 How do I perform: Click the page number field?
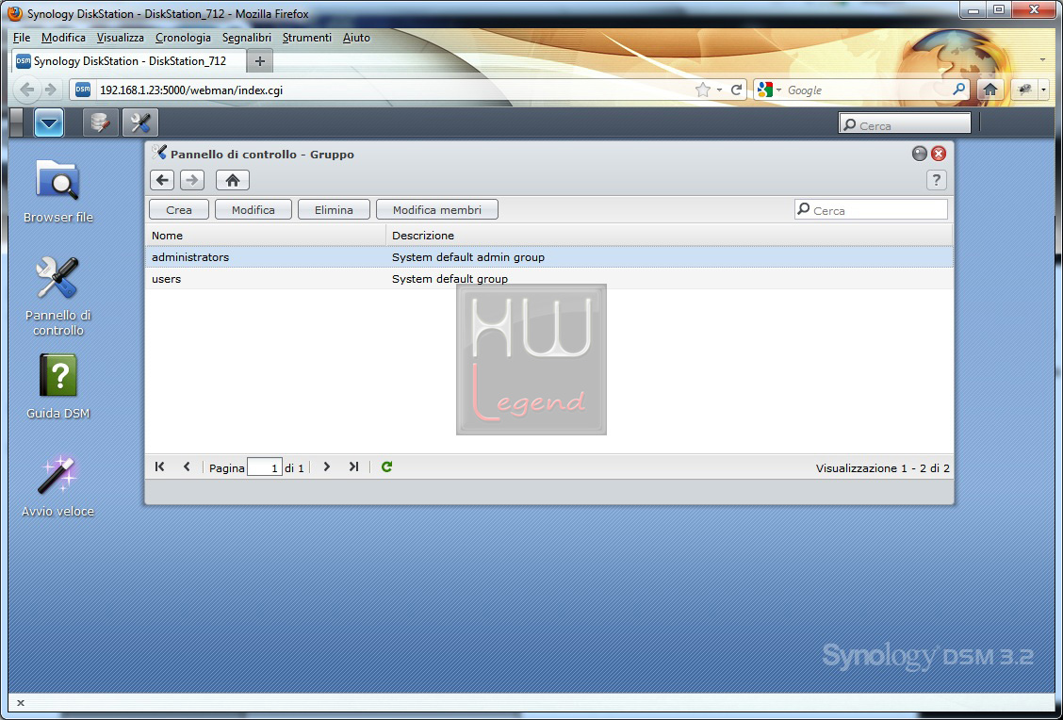click(x=265, y=467)
